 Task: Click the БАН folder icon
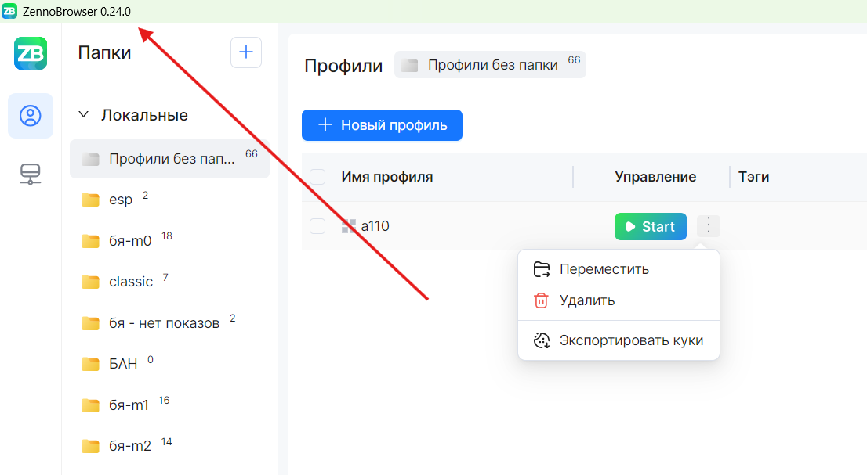click(x=90, y=364)
